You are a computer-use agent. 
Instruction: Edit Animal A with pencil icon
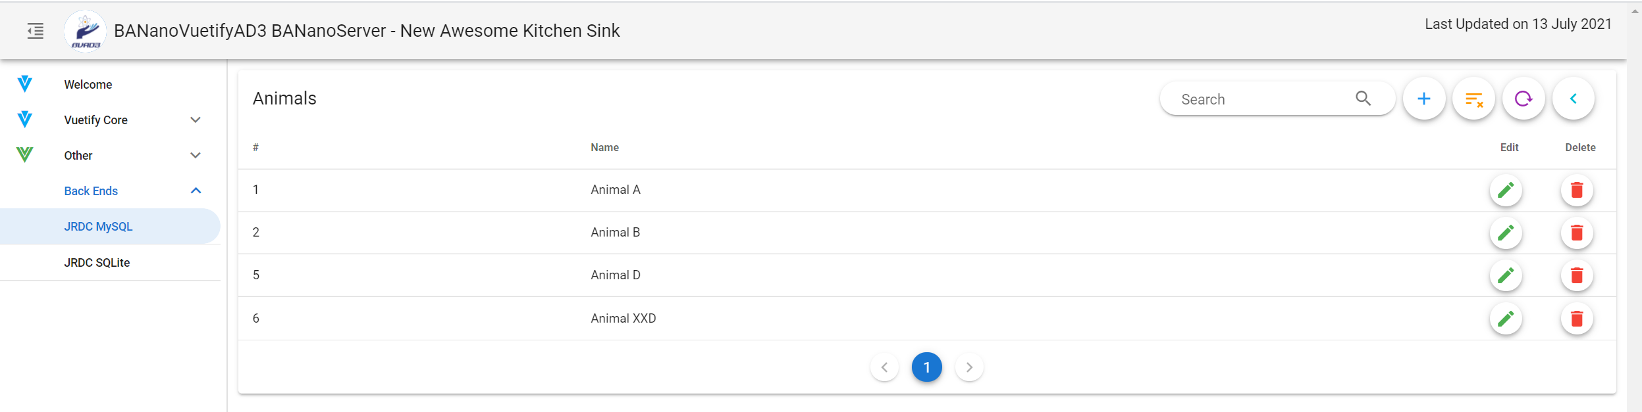click(x=1506, y=191)
